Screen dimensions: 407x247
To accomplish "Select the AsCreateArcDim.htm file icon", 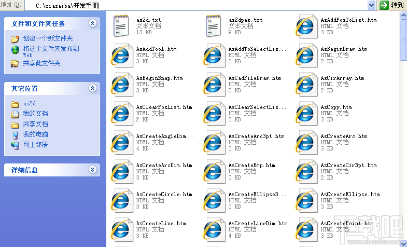I will click(x=121, y=172).
